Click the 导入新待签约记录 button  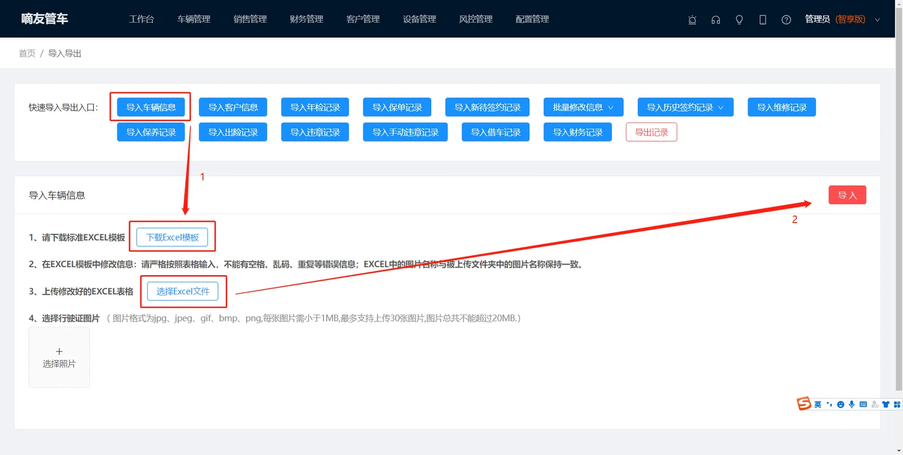point(487,107)
